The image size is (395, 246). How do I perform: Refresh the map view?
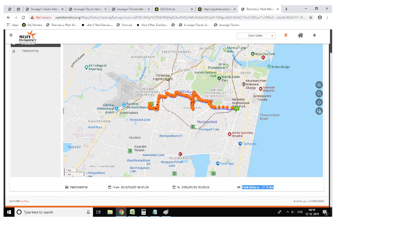[x=319, y=102]
